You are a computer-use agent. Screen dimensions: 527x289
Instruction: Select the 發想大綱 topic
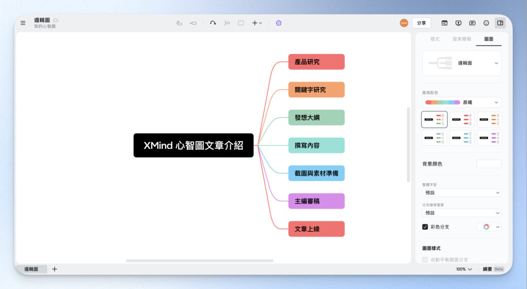(317, 117)
